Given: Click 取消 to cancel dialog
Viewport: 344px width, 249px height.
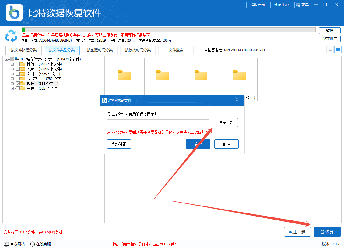Looking at the screenshot, I should (226, 144).
